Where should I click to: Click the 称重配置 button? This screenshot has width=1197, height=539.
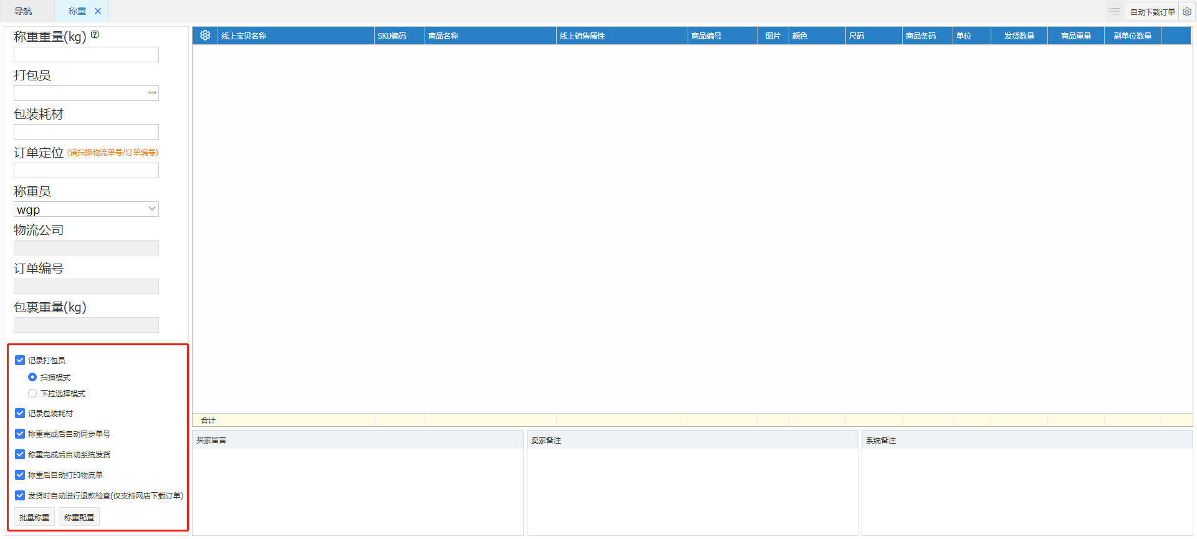point(79,517)
